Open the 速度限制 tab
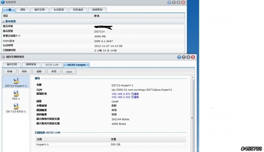Viewport: 264px width, 152px height. click(x=97, y=10)
